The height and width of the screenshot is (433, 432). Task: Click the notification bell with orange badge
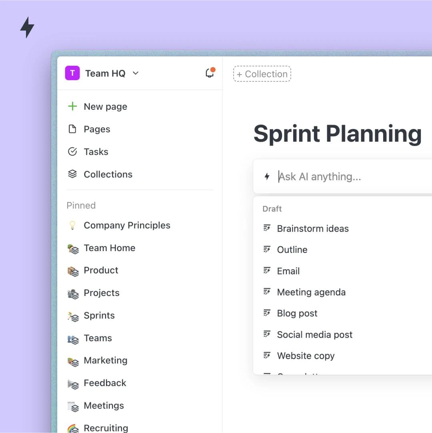210,73
